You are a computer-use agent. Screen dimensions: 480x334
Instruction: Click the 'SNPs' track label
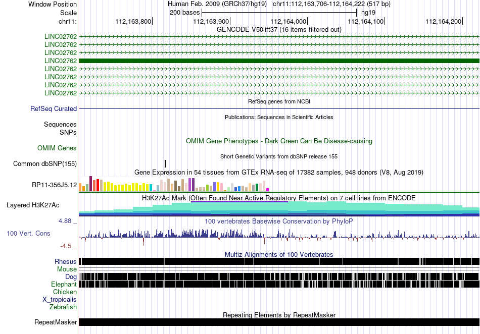click(68, 132)
